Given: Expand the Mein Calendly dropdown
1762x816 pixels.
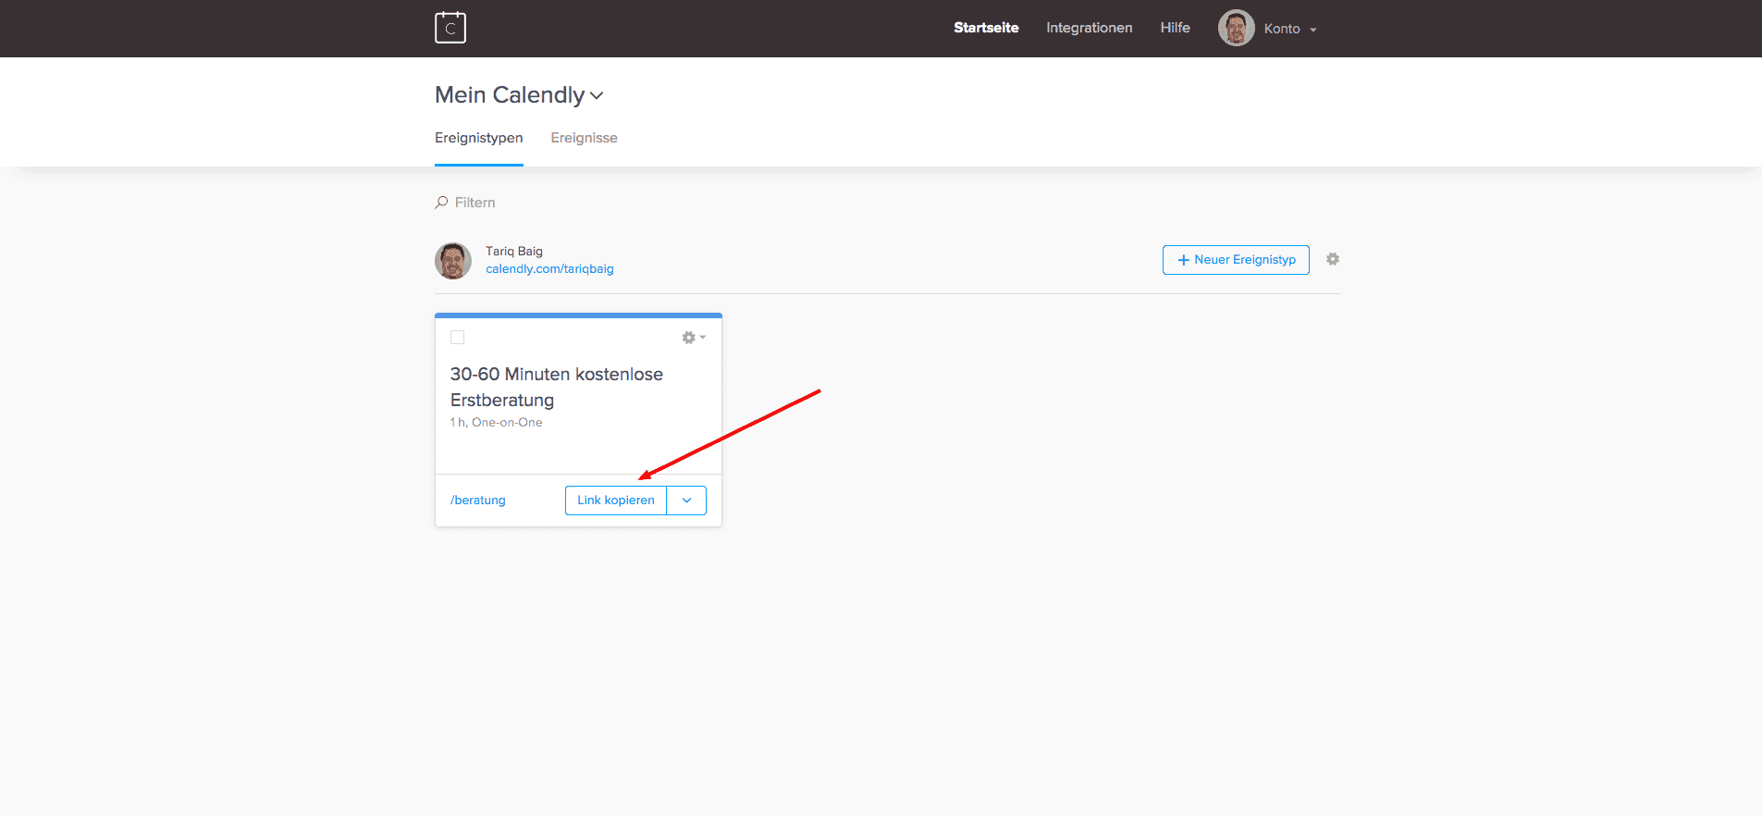Looking at the screenshot, I should click(519, 95).
